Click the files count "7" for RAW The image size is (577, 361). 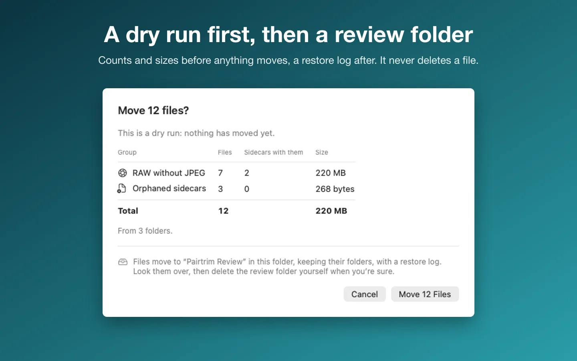click(220, 173)
